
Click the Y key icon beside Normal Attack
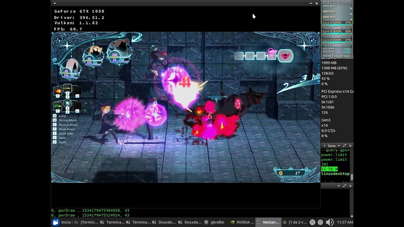click(55, 125)
